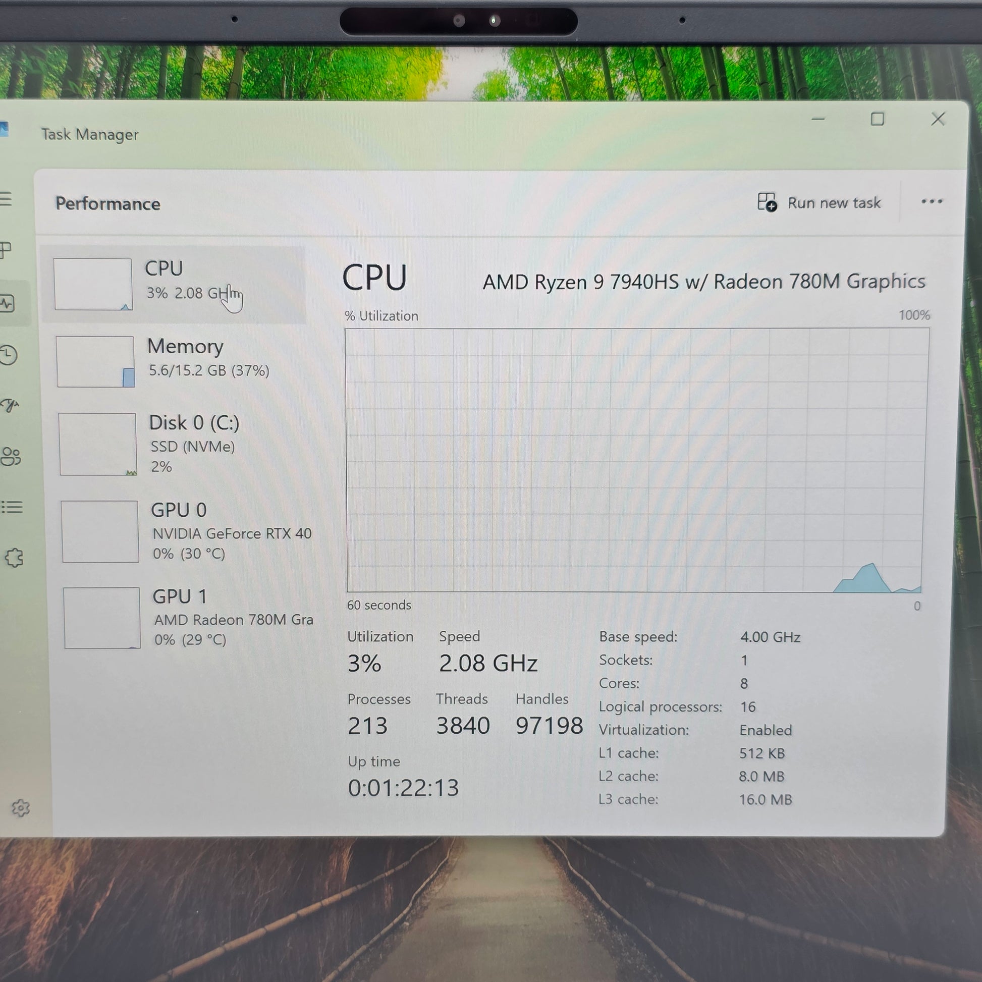Switch to the Processes page icon
The image size is (982, 982).
(6, 250)
